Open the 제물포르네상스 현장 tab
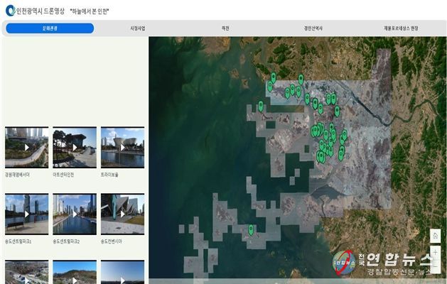Viewport: 447px width, 284px height. point(401,28)
